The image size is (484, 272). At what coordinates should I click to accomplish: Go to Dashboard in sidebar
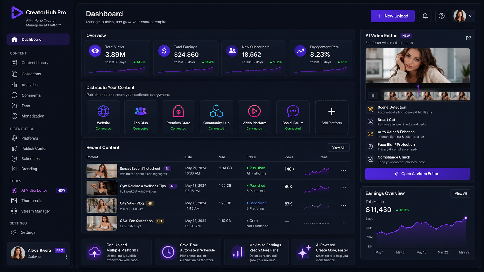[38, 40]
